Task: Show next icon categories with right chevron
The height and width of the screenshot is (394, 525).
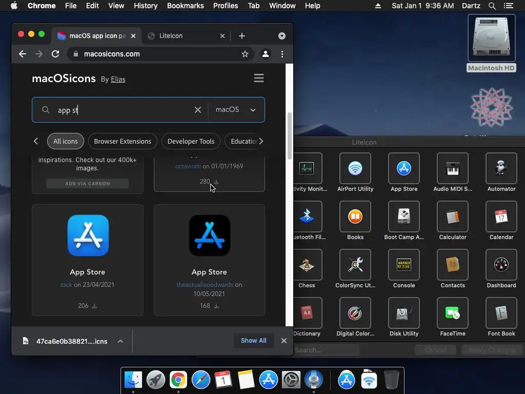Action: [x=261, y=141]
